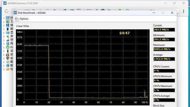The width and height of the screenshot is (190, 107).
Task: Click the Benchmark (性) tree icon
Action: click(x=8, y=69)
